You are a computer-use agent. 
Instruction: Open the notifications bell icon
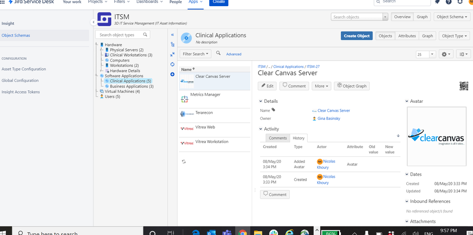(437, 2)
